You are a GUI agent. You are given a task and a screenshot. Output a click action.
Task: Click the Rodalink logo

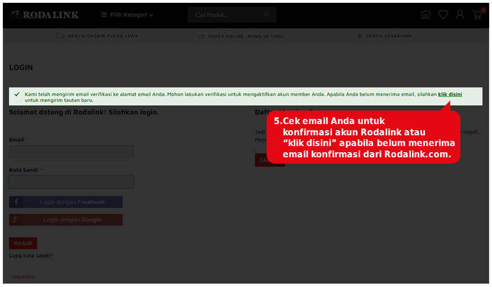[44, 15]
